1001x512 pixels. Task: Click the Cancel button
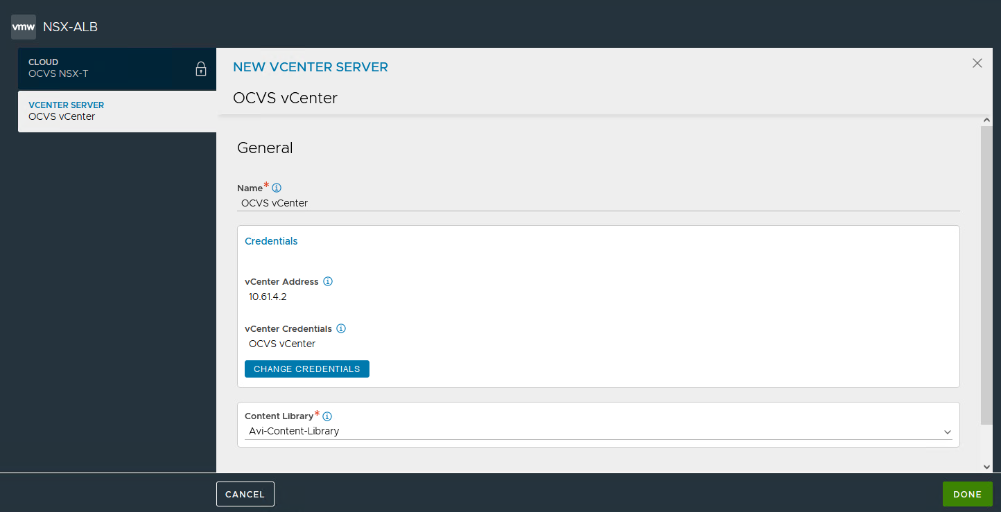(245, 494)
